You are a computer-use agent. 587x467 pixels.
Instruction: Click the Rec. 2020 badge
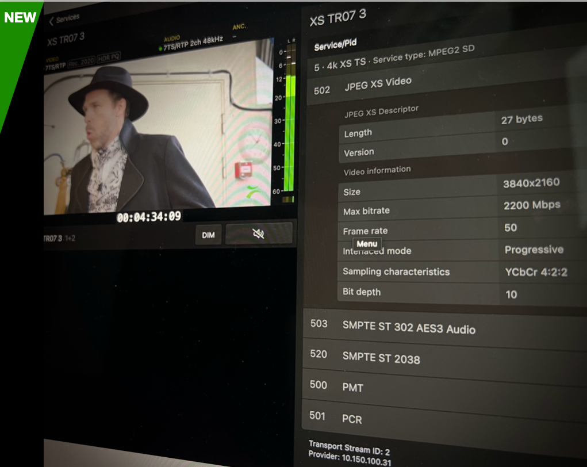pos(80,61)
